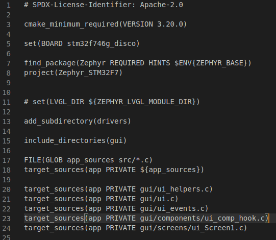Click line number 13 in the gutter
This screenshot has height=240, width=276.
coord(7,122)
